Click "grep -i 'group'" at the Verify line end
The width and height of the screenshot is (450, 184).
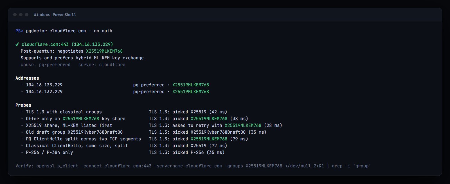pos(351,166)
